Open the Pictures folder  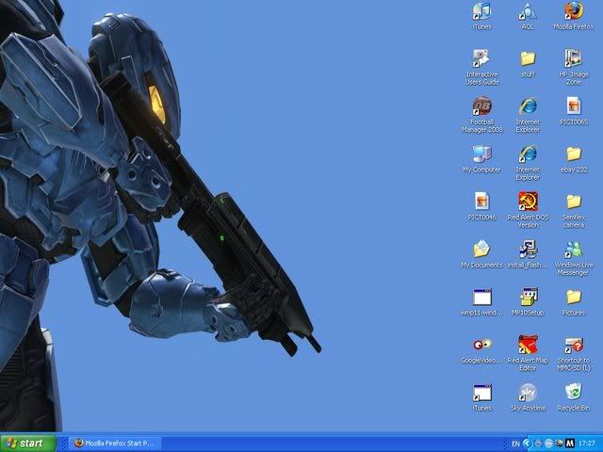coord(574,301)
